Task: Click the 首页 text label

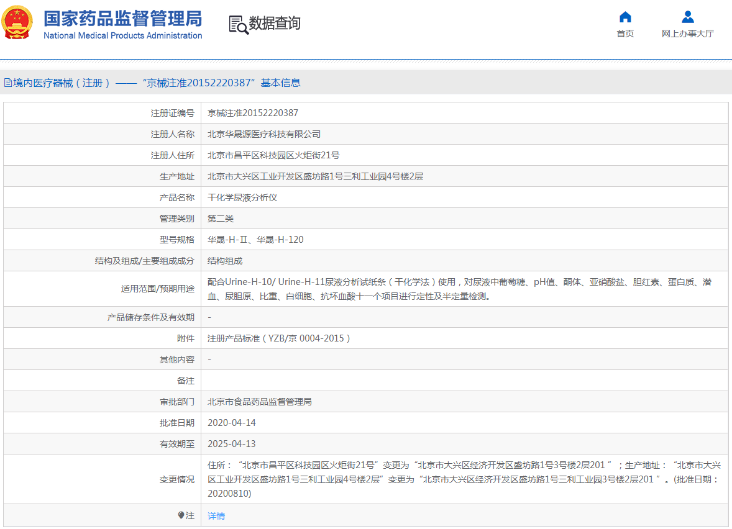Action: coord(625,34)
